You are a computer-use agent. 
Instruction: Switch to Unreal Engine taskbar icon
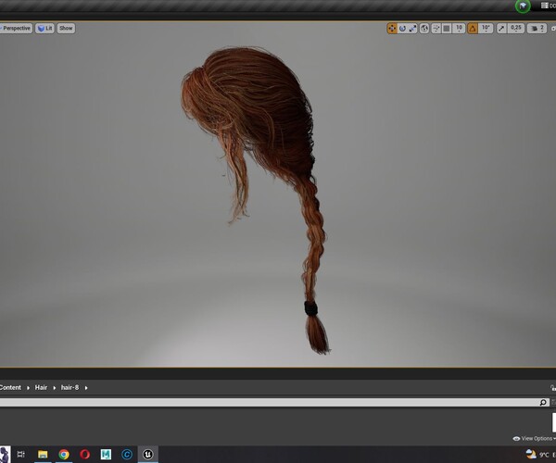coord(148,454)
